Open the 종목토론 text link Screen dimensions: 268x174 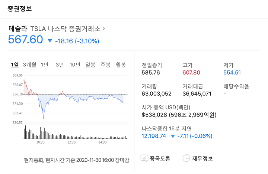160,158
